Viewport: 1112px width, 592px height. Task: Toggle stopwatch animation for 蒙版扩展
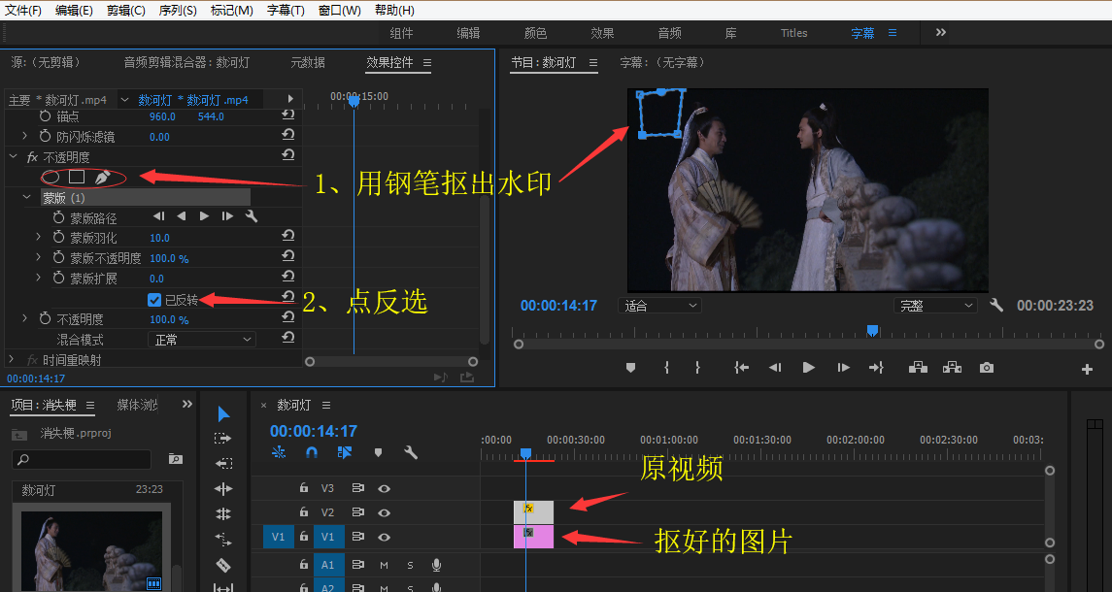point(59,278)
